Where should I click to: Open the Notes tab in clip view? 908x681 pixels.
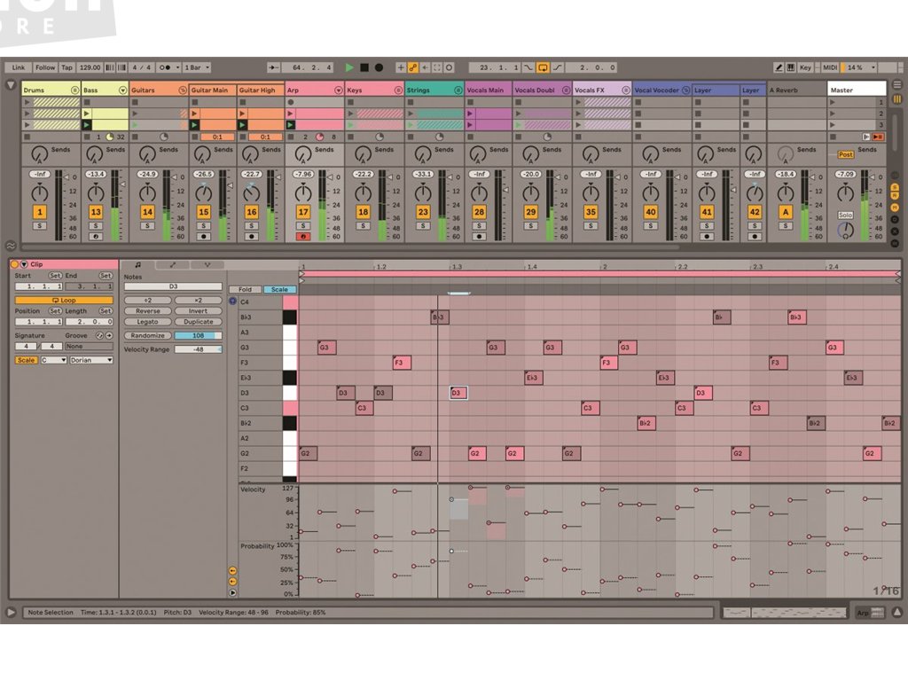point(137,264)
